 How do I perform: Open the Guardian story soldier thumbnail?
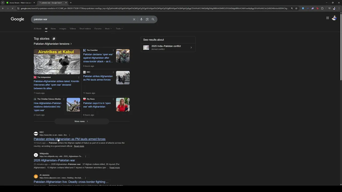pos(123,56)
